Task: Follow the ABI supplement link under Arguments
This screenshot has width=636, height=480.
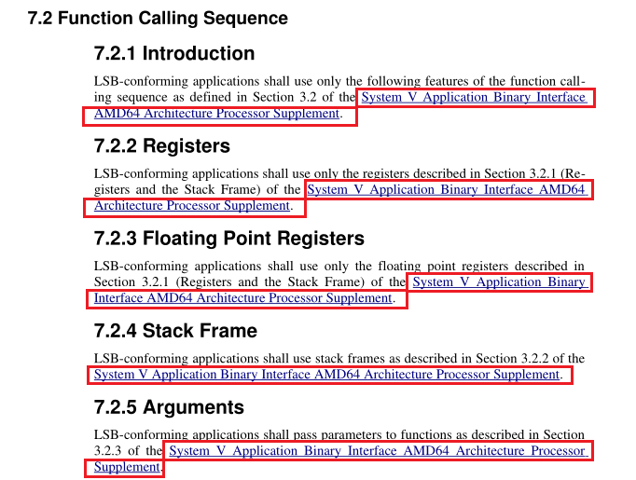Action: click(x=377, y=451)
